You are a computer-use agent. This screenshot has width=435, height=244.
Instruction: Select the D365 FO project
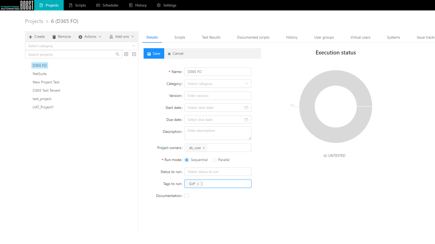pyautogui.click(x=40, y=65)
